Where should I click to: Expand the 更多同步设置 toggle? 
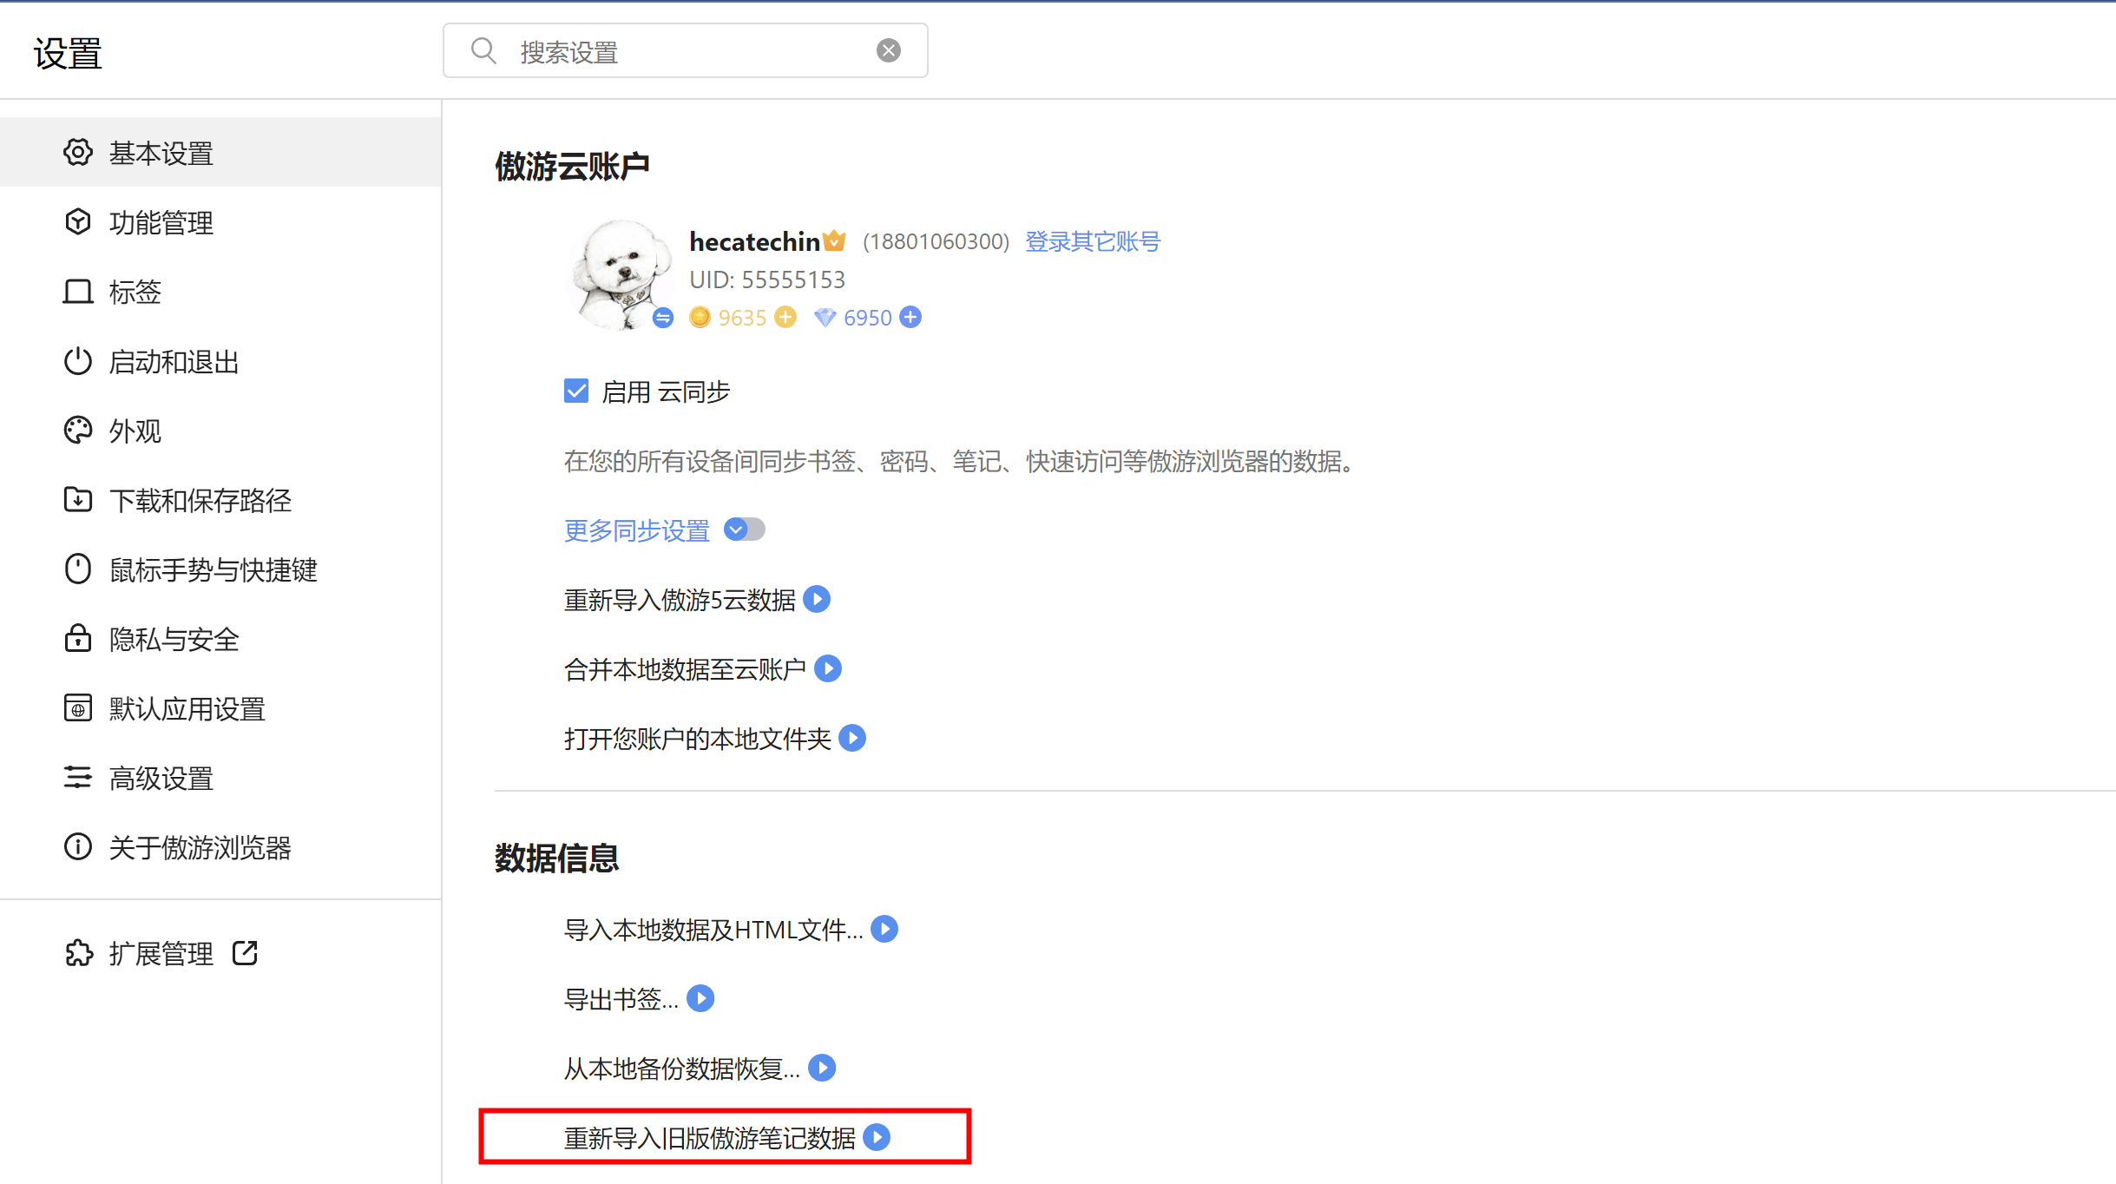point(744,530)
